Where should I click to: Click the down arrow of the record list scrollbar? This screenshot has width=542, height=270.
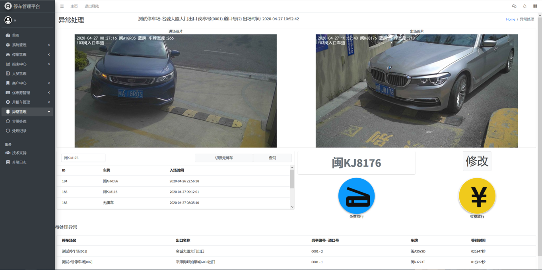tap(292, 207)
